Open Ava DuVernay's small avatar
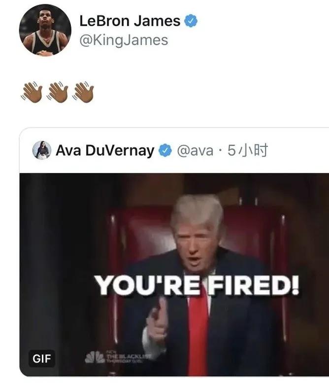Viewport: 329px width, 383px height. (42, 150)
